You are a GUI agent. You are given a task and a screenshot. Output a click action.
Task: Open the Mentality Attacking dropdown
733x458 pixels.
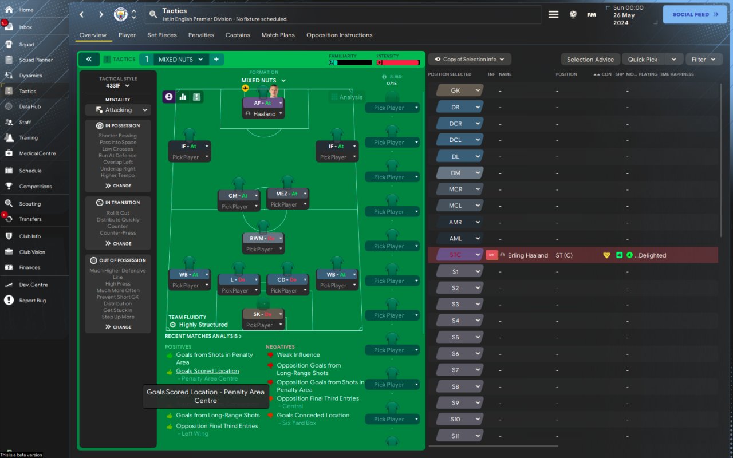[118, 110]
